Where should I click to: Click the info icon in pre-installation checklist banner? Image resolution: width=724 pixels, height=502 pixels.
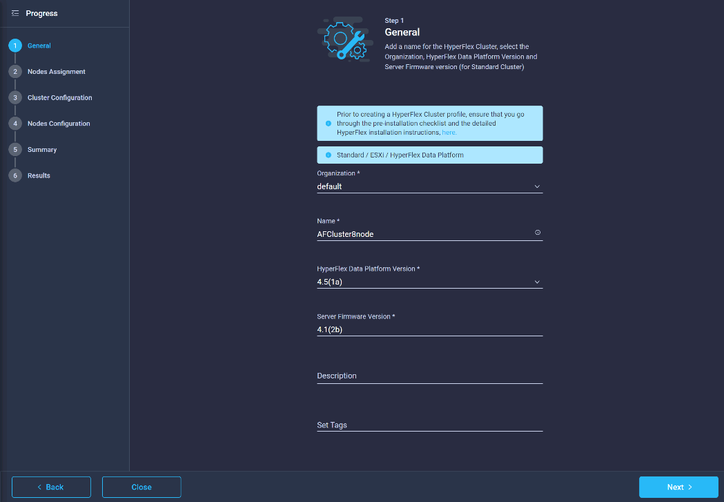329,124
